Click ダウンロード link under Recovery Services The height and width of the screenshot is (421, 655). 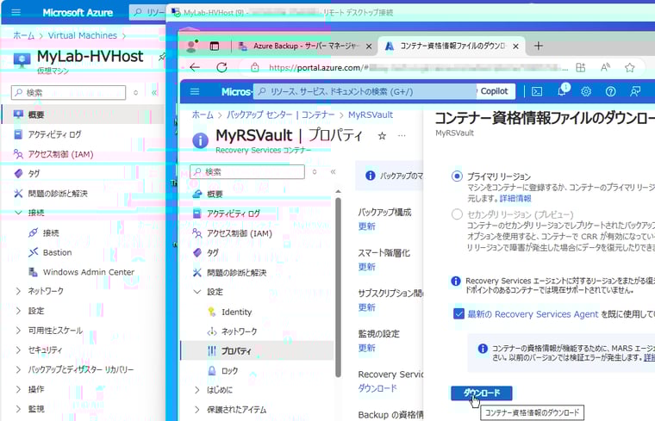(x=377, y=388)
